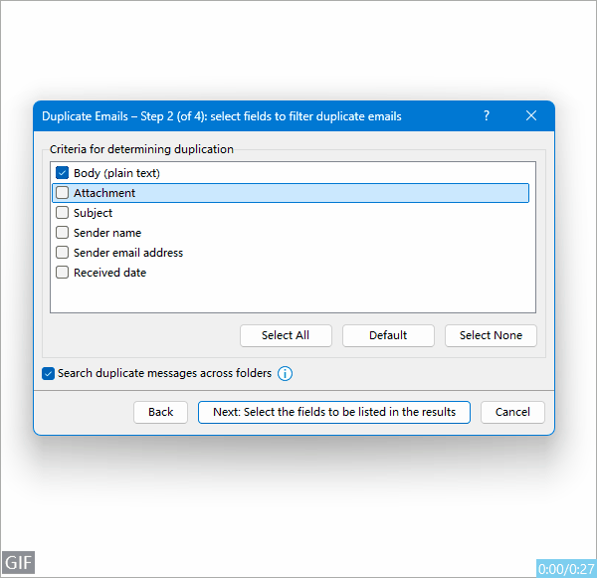Enable the Attachment criterion checkbox
The image size is (597, 578).
(x=63, y=193)
